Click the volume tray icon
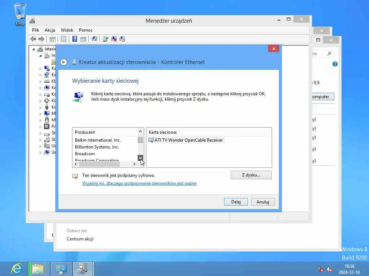369x276 pixels. [329, 269]
